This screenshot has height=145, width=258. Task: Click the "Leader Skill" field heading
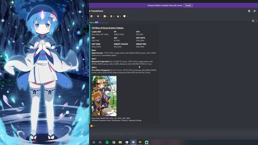pos(96,32)
